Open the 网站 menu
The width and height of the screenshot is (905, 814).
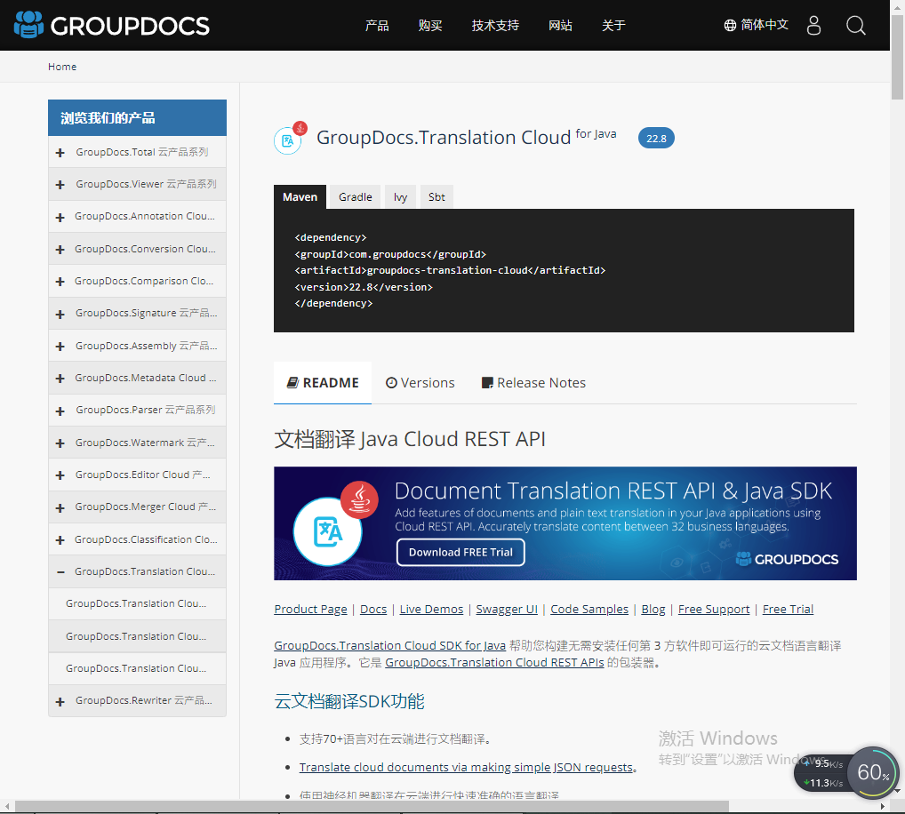560,26
